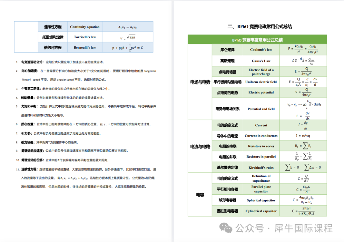
Task: Click the "库仑定律" table cell
Action: click(x=227, y=50)
